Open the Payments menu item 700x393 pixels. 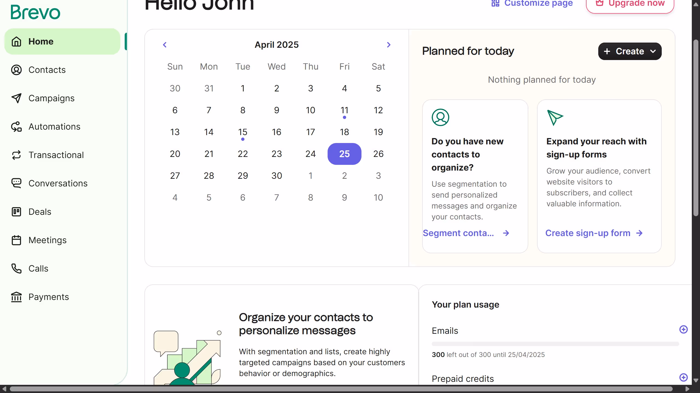click(x=49, y=297)
